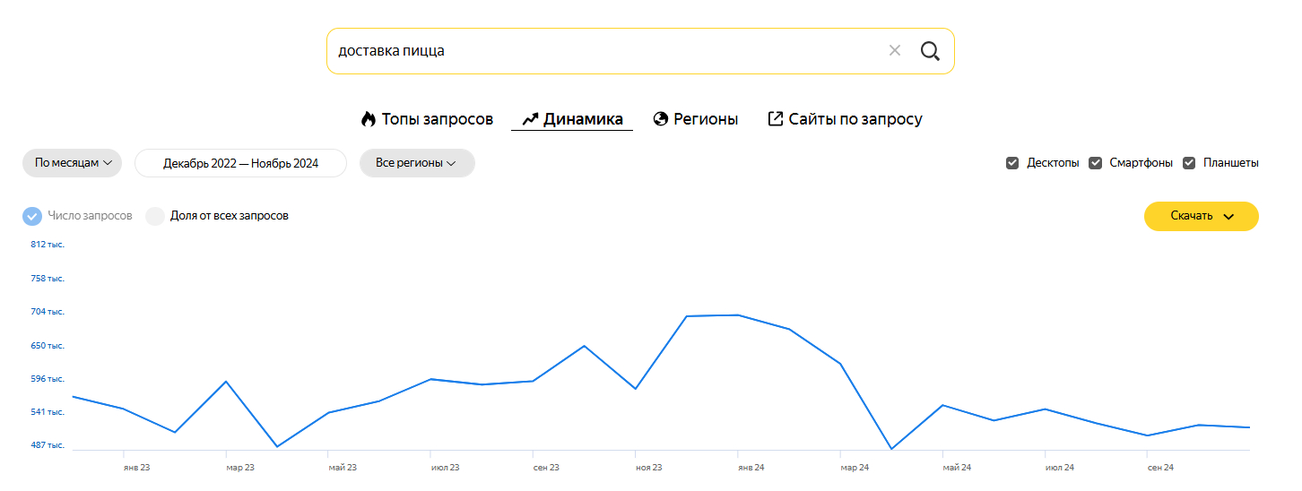Switch to Доля от всех запросов
Image resolution: width=1302 pixels, height=491 pixels.
[155, 216]
